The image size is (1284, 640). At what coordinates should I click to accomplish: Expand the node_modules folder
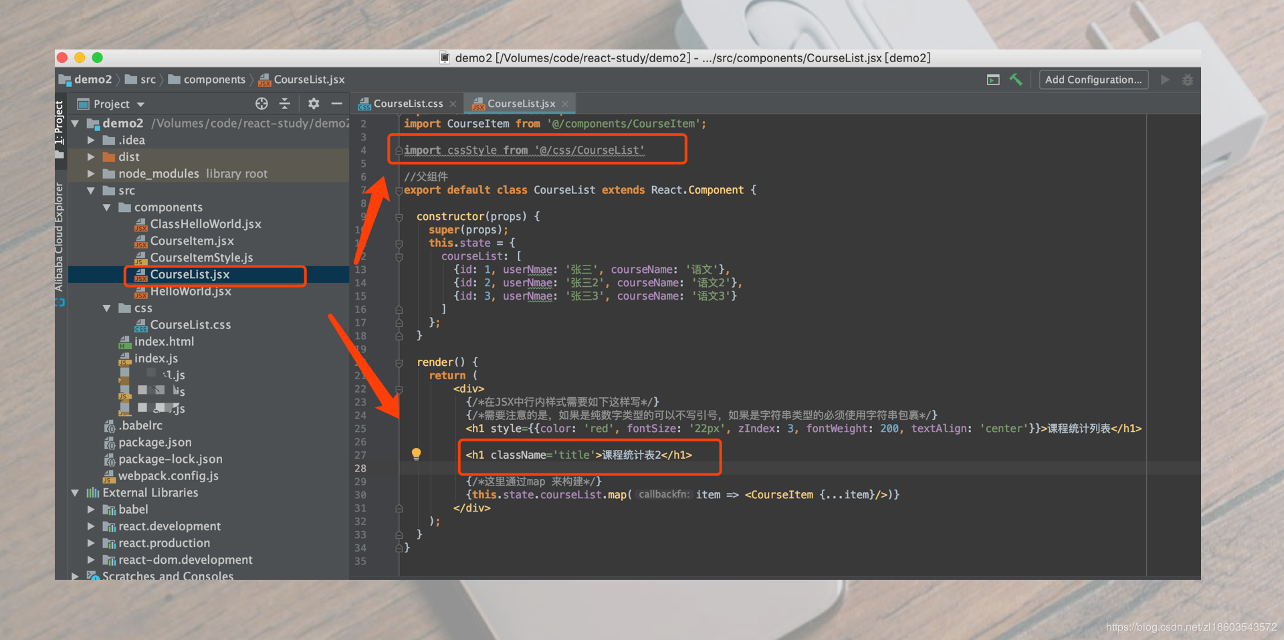coord(91,174)
